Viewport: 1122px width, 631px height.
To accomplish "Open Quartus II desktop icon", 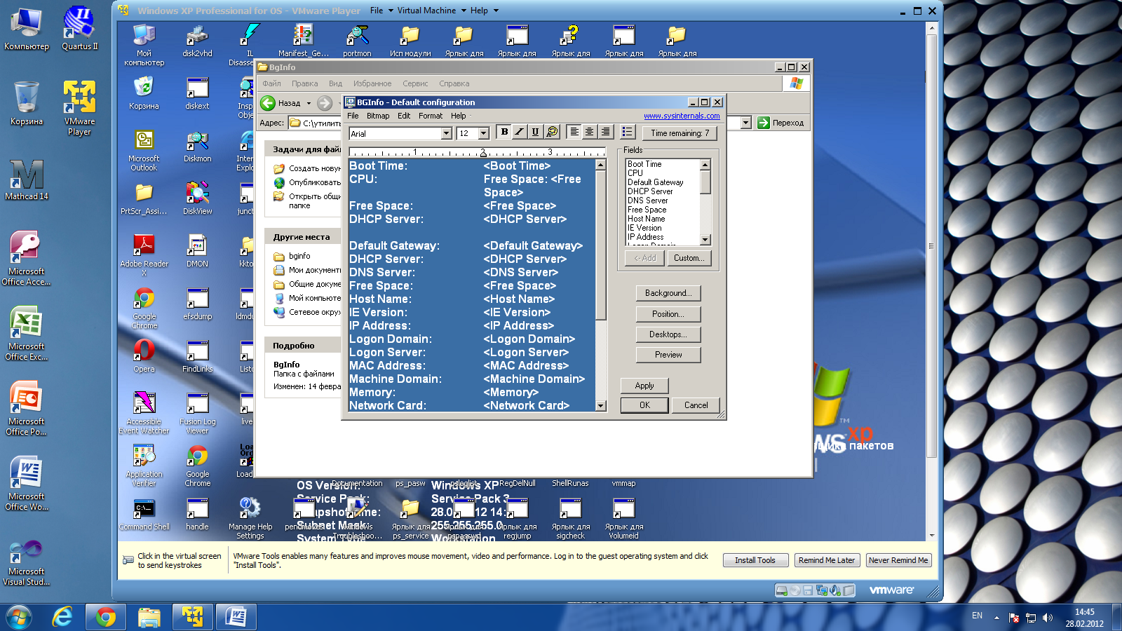I will (x=79, y=28).
